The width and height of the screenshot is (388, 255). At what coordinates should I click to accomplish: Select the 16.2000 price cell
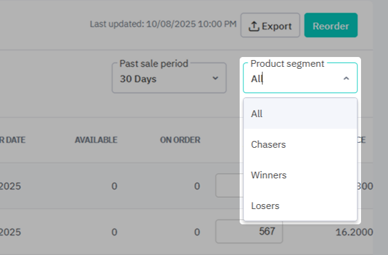[x=354, y=232]
